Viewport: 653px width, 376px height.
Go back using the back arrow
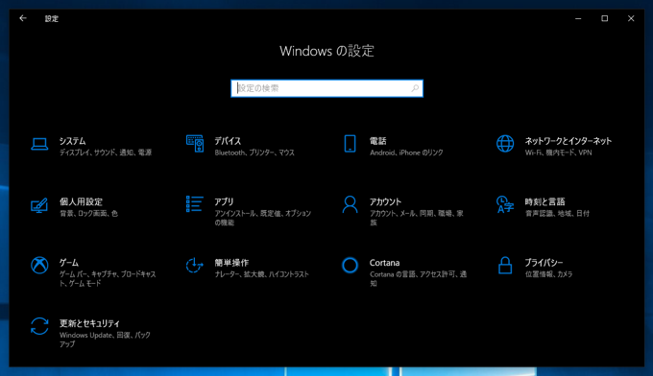[23, 18]
